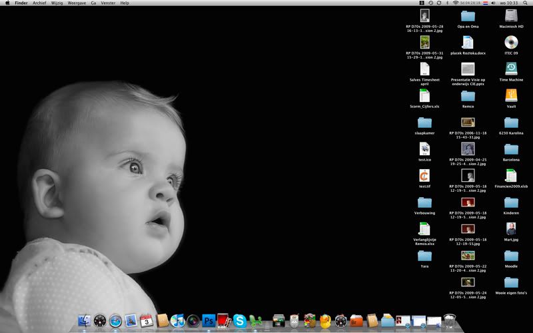
Task: Click the green balloon dog Dock icon
Action: (x=255, y=321)
